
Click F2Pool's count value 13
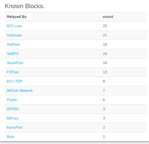105,72
